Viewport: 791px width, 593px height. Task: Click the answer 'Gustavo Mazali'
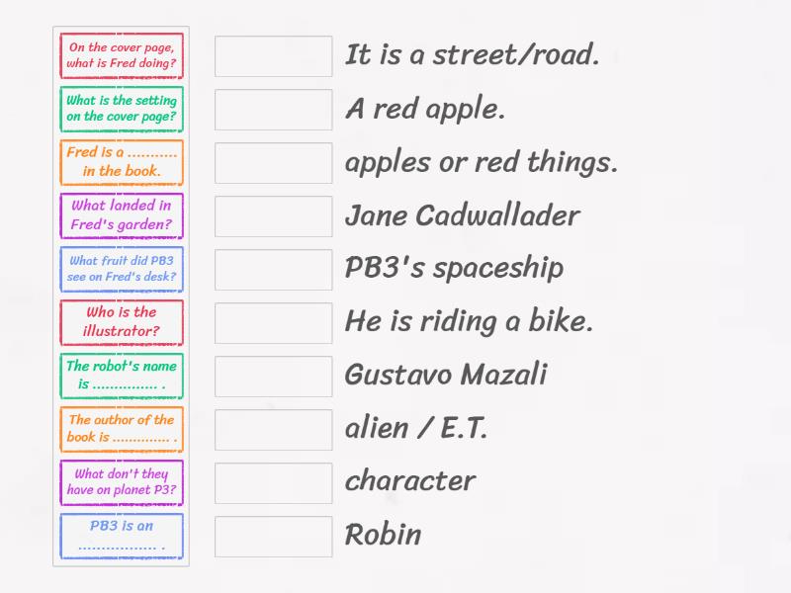pyautogui.click(x=447, y=375)
